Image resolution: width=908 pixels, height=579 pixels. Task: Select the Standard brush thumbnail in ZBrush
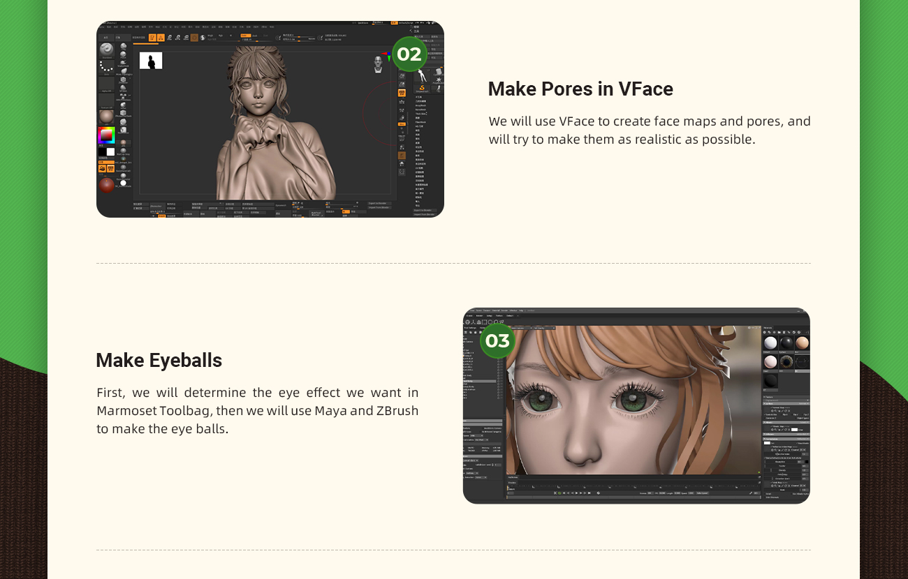coord(106,50)
